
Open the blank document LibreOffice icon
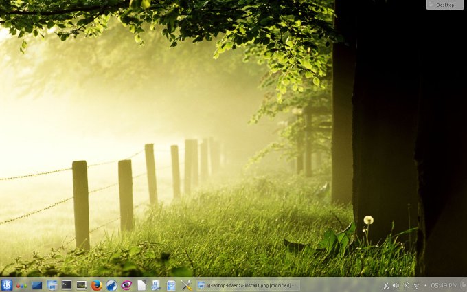(141, 285)
